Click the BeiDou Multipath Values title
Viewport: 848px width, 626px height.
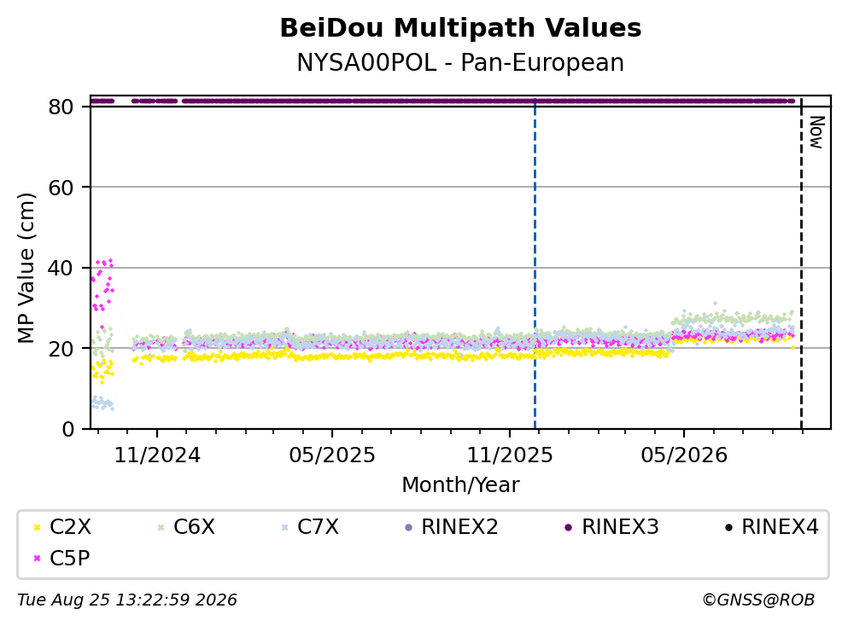pyautogui.click(x=461, y=28)
